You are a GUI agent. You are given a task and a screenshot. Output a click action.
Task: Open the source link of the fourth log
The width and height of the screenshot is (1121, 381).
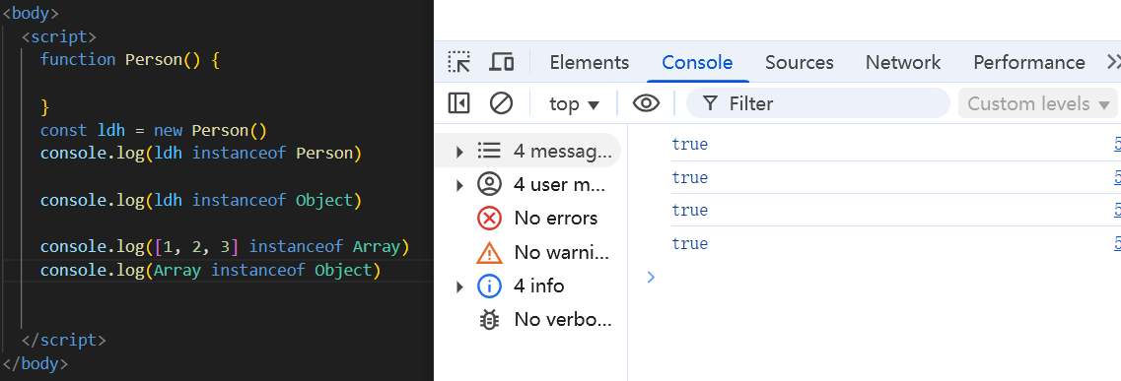1117,243
